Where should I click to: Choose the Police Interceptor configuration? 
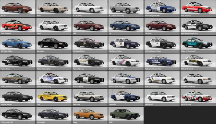(54, 62)
